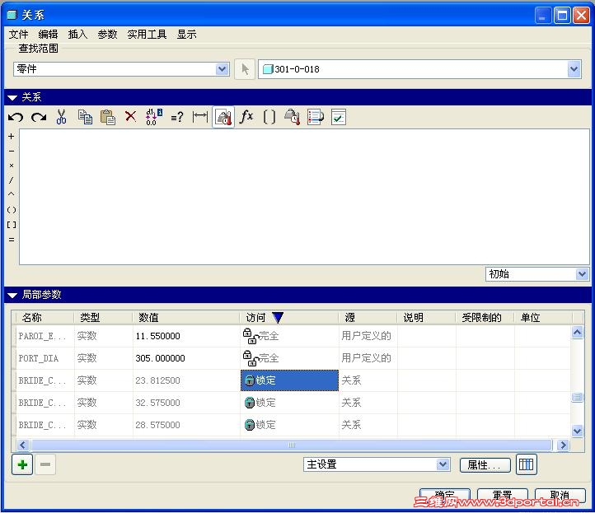This screenshot has width=595, height=513.
Task: Open the 插入 menu
Action: (x=77, y=35)
